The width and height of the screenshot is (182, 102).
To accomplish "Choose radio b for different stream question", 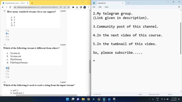I will click(x=7, y=71).
